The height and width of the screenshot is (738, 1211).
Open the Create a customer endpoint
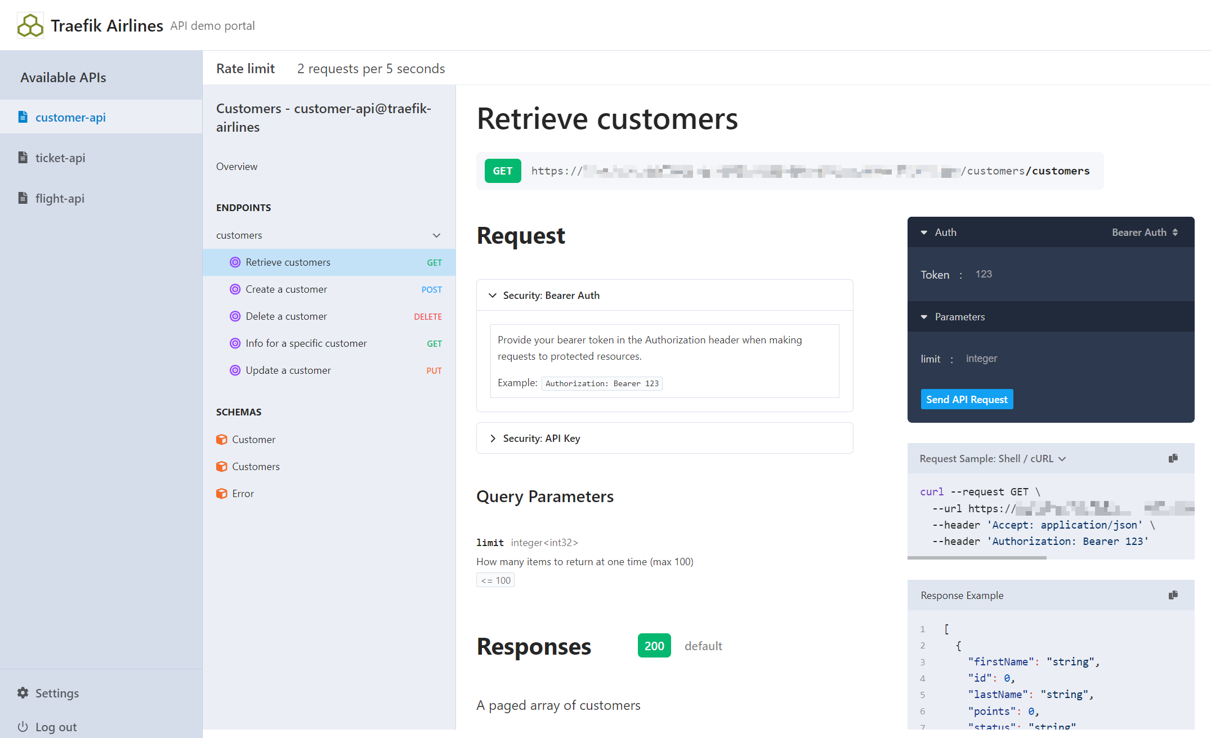286,289
